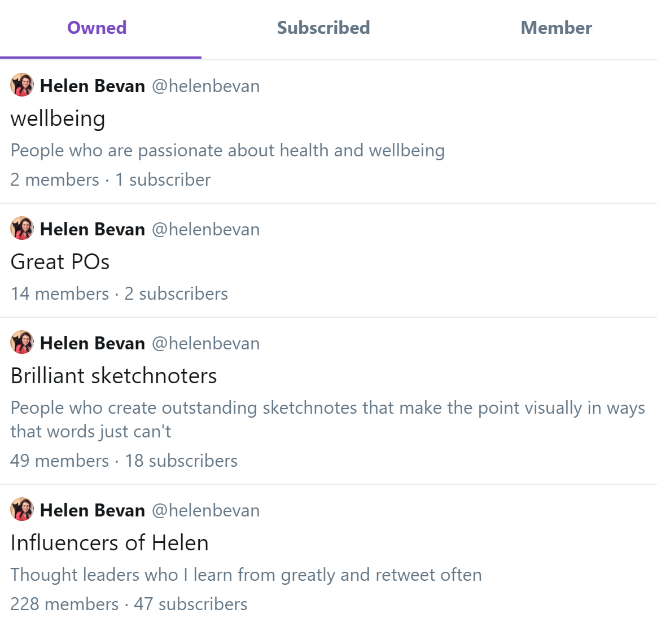View 2 members of wellbeing list
Viewport: 657px width, 622px height.
pos(55,180)
